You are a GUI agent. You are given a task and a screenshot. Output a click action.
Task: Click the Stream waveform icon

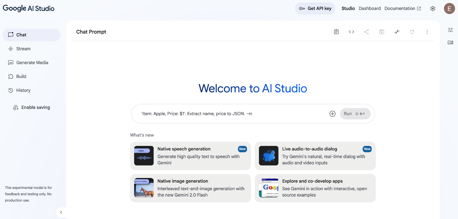pos(11,49)
